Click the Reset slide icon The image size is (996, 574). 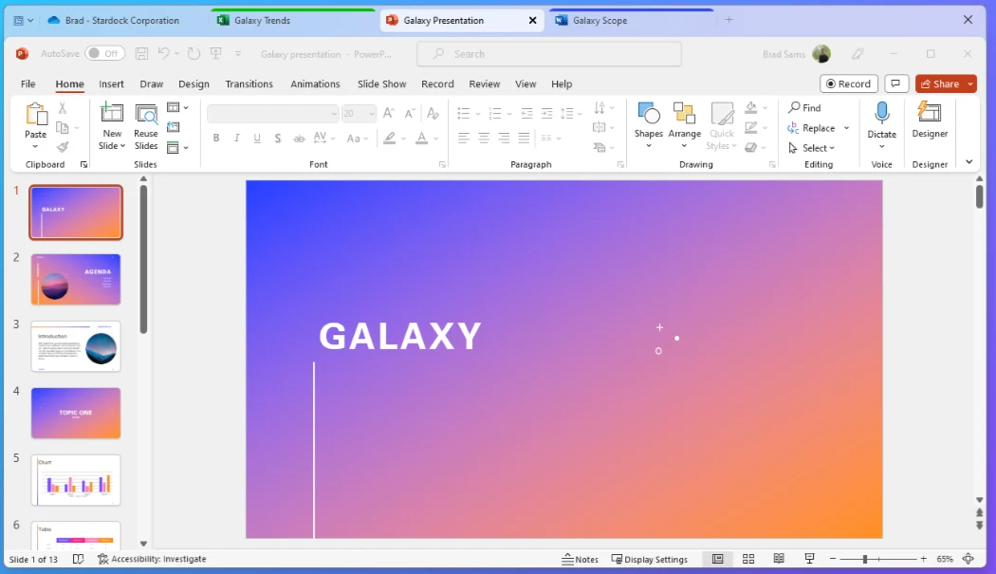[x=174, y=127]
